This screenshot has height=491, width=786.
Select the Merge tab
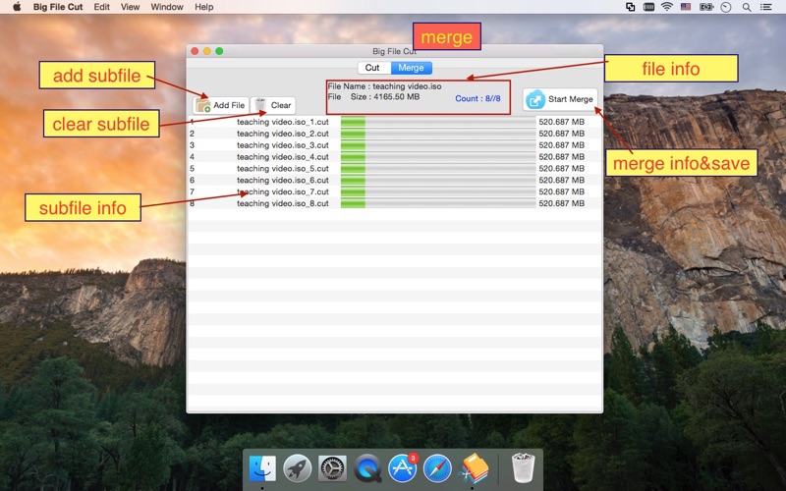[x=412, y=68]
